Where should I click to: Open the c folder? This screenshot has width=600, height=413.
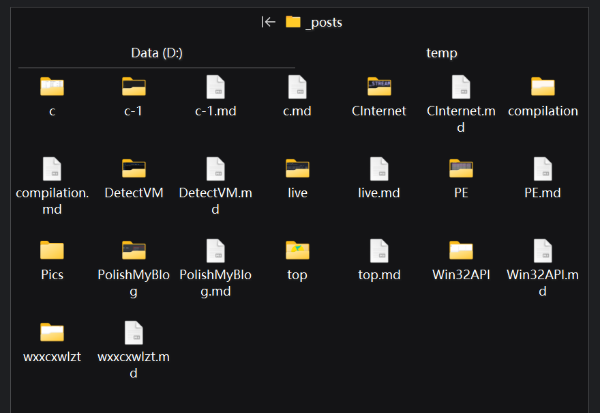coord(52,87)
